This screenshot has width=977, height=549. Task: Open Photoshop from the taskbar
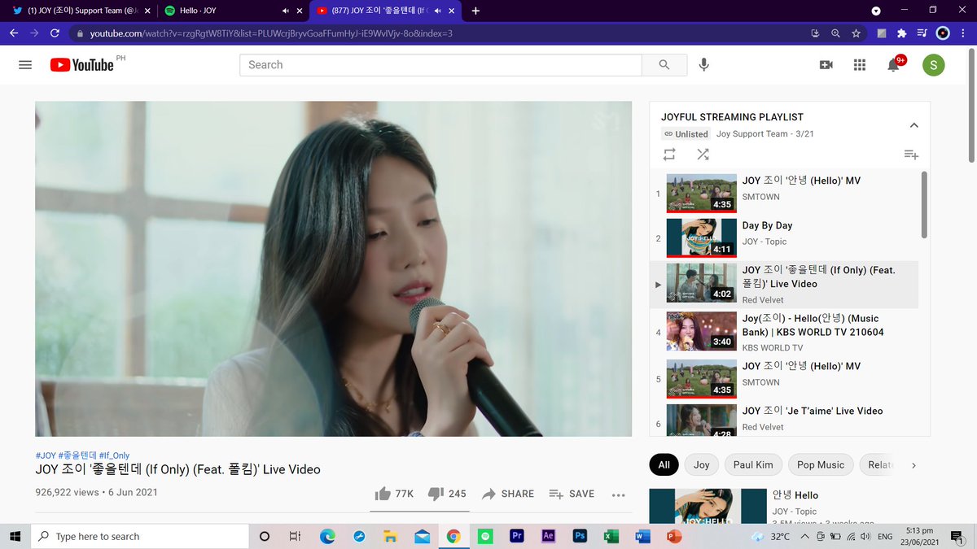[x=580, y=536]
